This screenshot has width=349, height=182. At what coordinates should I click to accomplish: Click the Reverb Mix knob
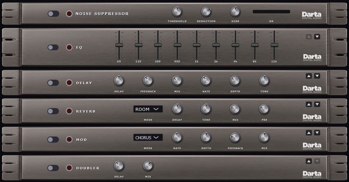tap(235, 109)
